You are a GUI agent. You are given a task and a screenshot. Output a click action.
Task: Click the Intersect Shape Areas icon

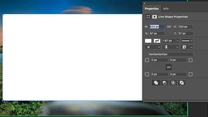pos(173,83)
